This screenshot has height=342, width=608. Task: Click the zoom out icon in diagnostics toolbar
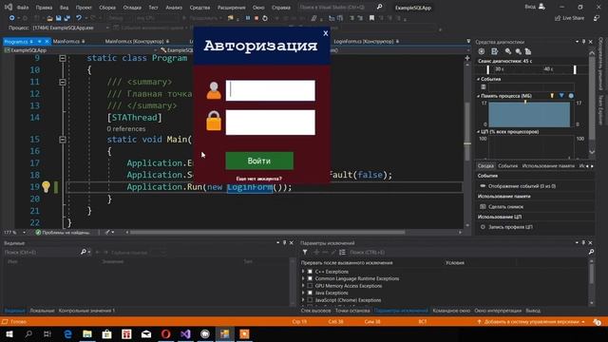(518, 51)
